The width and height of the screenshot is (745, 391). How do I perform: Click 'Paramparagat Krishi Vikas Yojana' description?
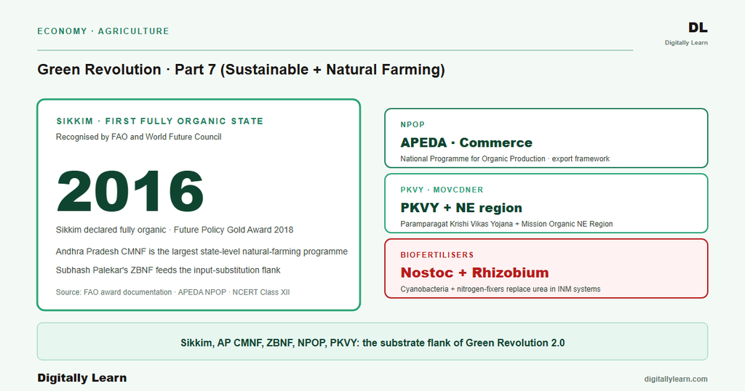pyautogui.click(x=506, y=224)
